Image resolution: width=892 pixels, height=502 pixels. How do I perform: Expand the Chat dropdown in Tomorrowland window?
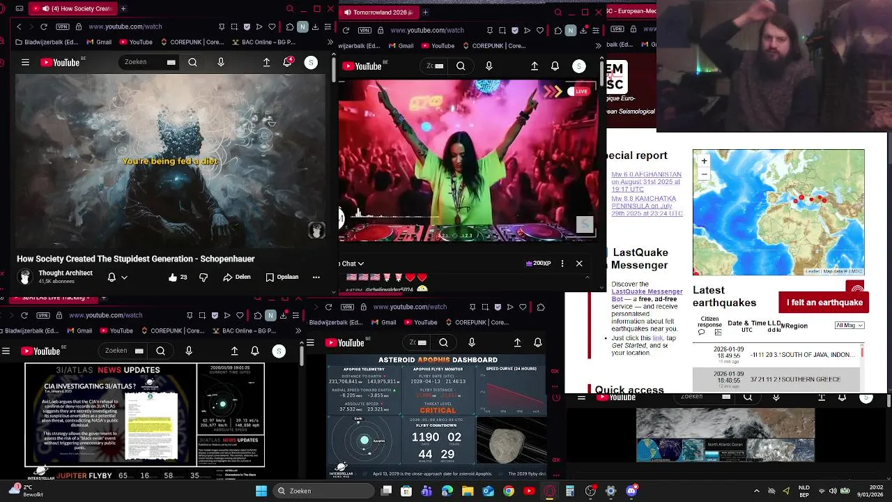352,264
